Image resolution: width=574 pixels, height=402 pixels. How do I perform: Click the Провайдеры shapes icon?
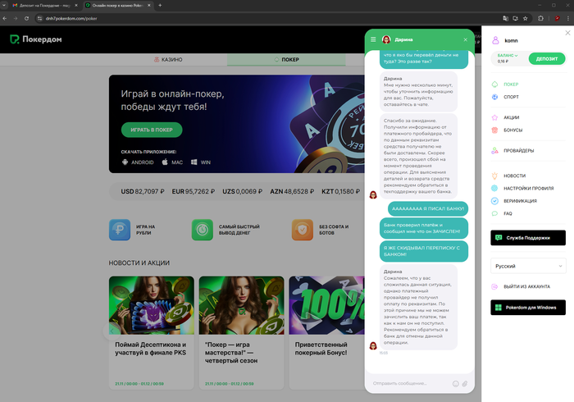point(494,150)
